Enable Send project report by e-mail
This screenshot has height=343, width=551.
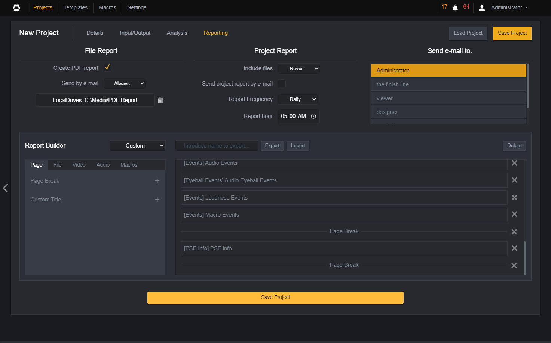pos(282,83)
